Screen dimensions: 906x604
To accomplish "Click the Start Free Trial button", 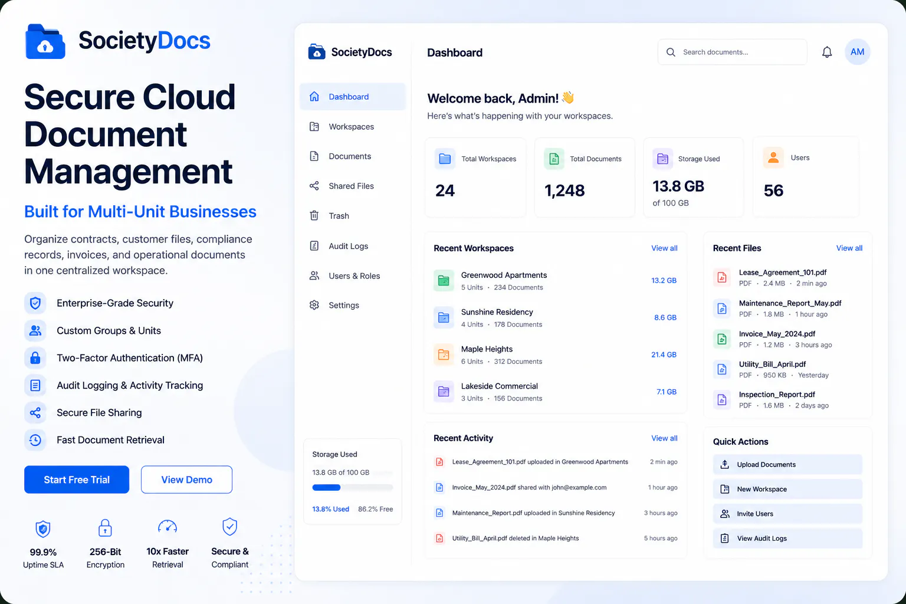I will (x=77, y=480).
